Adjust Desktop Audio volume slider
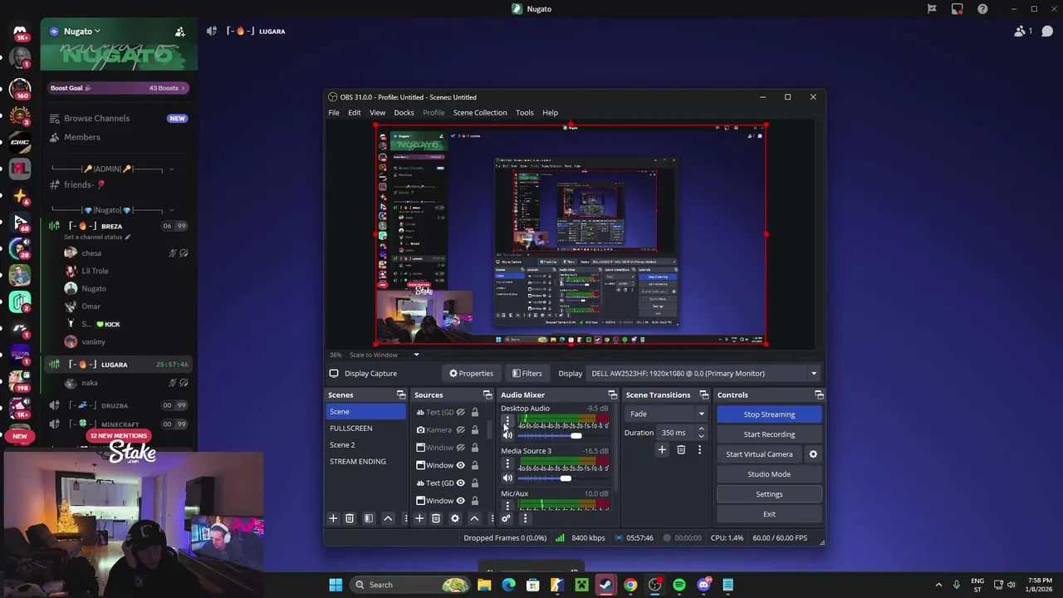The height and width of the screenshot is (598, 1063). coord(576,436)
